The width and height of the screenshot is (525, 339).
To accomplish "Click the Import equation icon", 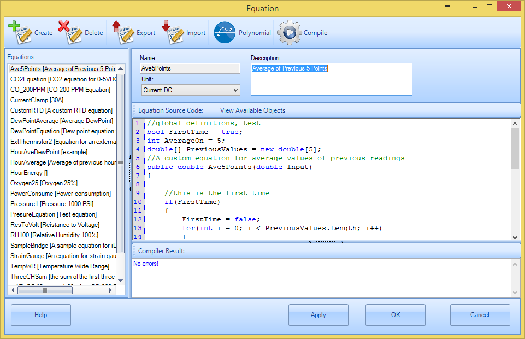I will click(x=173, y=32).
